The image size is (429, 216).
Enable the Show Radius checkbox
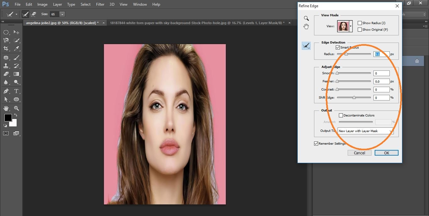click(x=360, y=23)
